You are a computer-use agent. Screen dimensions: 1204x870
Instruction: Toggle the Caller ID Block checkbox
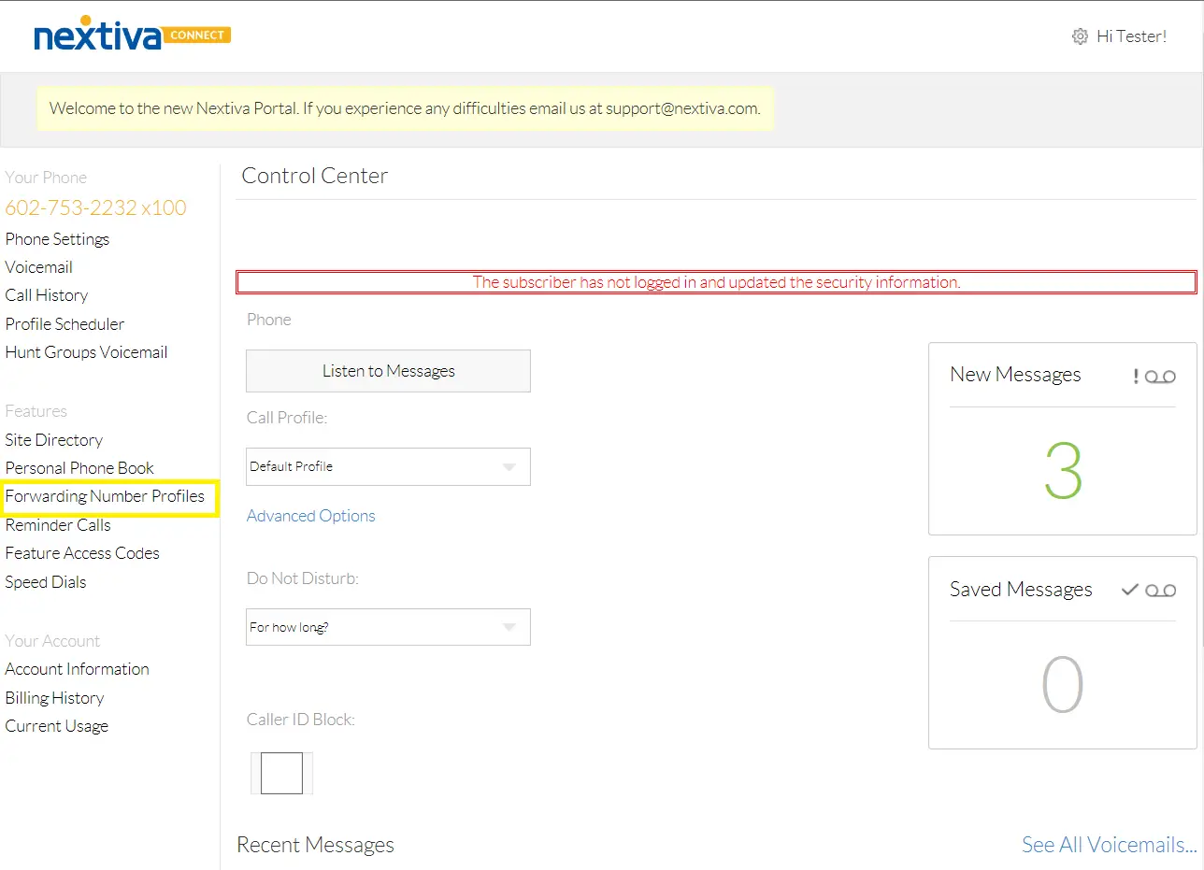click(279, 773)
